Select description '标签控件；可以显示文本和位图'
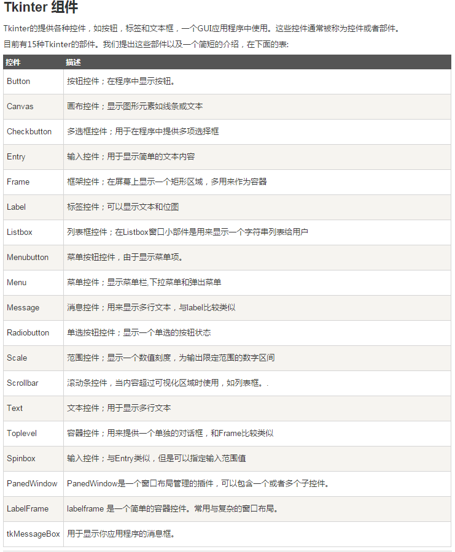455x552 pixels. point(123,207)
